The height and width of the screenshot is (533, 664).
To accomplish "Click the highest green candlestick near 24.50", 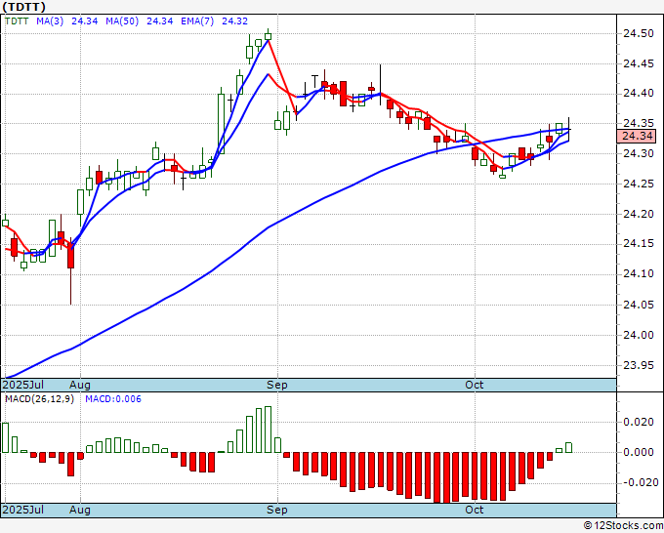I will 268,36.
